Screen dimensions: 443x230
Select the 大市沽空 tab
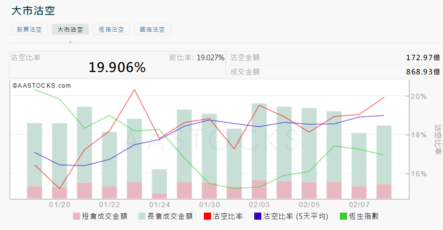70,30
